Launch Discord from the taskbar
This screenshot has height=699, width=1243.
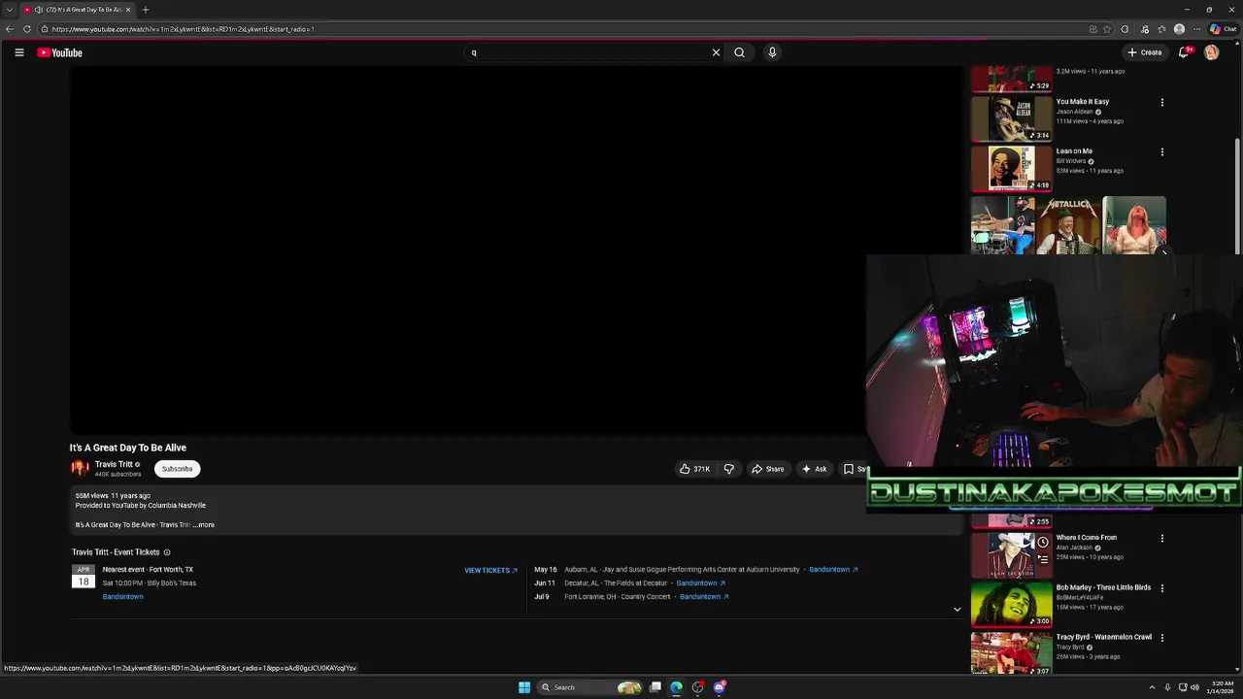(x=719, y=687)
